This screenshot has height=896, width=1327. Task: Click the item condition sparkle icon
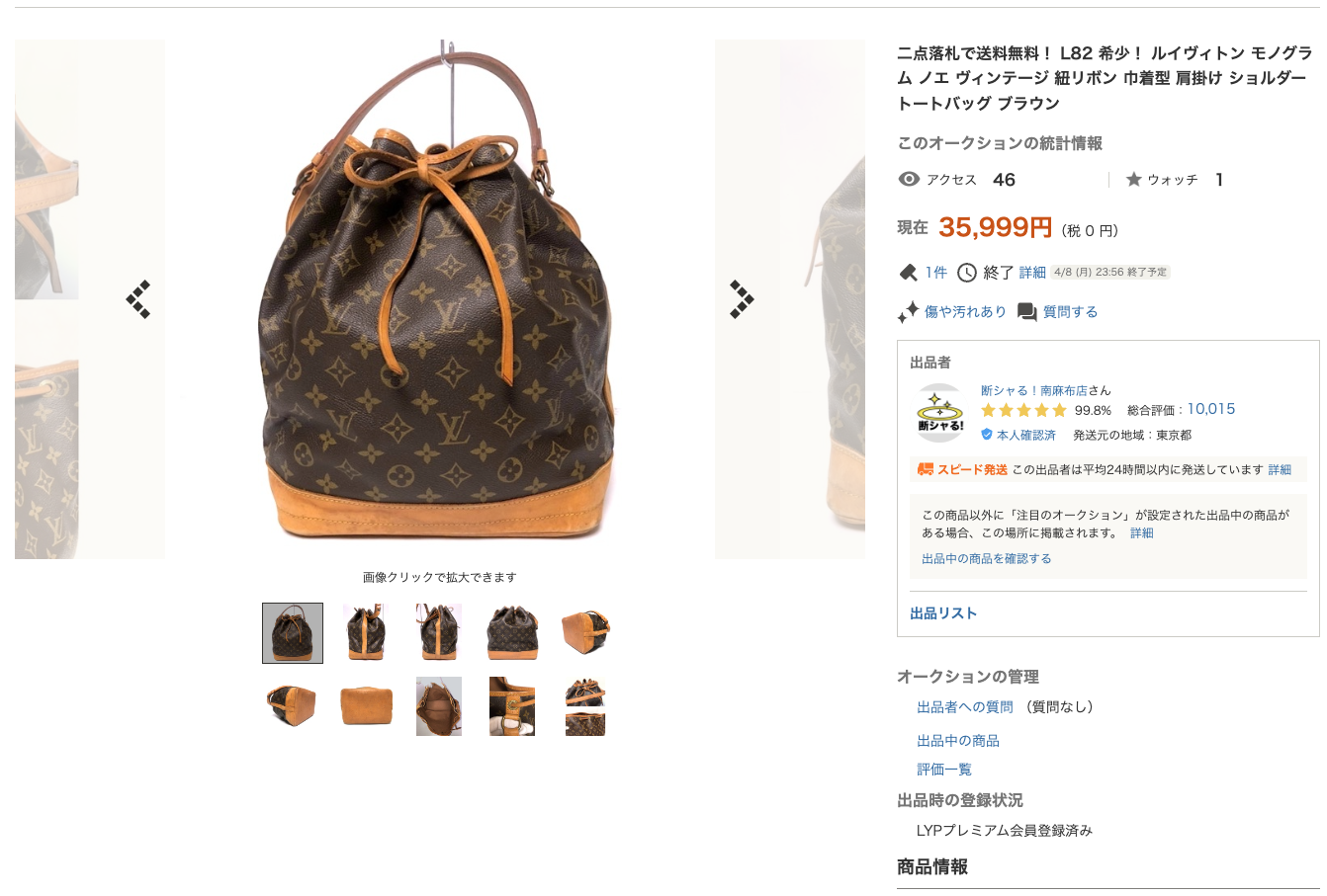[x=908, y=312]
